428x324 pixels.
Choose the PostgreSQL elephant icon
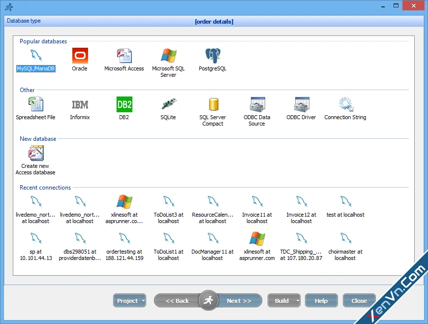point(213,56)
